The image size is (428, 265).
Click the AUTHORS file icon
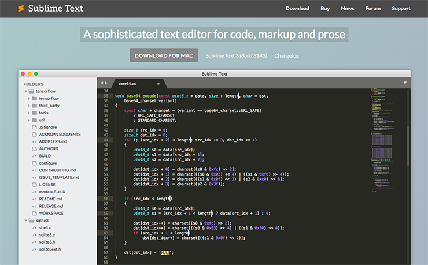tap(34, 149)
